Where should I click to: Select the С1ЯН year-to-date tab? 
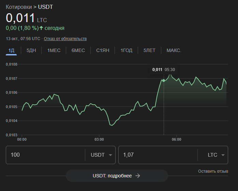point(103,50)
